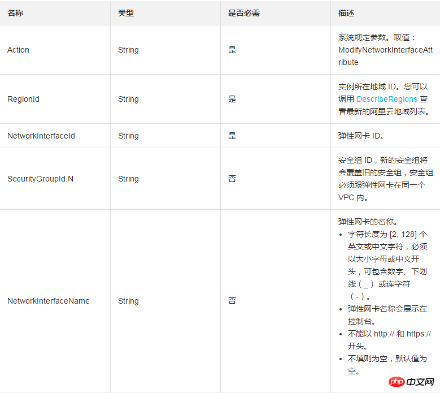
Task: Click 是 in the NetworkInterfaceId row
Action: [x=232, y=136]
